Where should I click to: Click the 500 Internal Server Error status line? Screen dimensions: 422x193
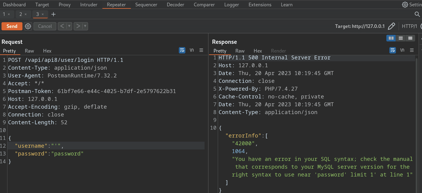coord(275,58)
